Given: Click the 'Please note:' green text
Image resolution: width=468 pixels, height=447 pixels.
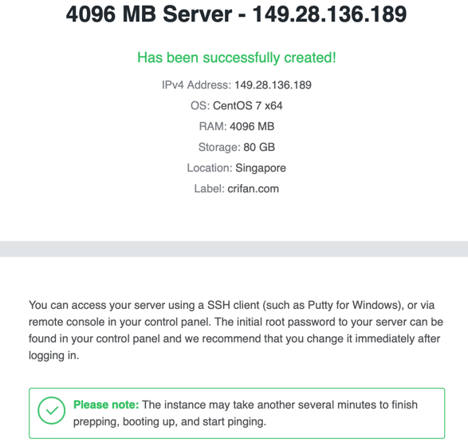Looking at the screenshot, I should [x=106, y=405].
